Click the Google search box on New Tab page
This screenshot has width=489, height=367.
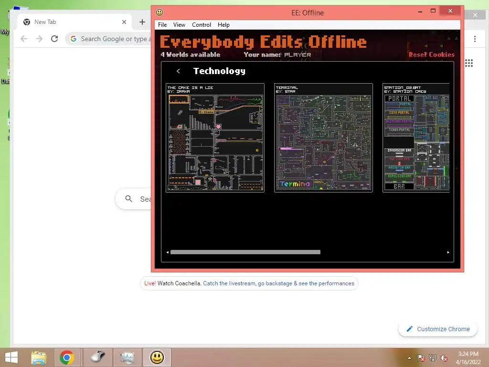coord(134,199)
